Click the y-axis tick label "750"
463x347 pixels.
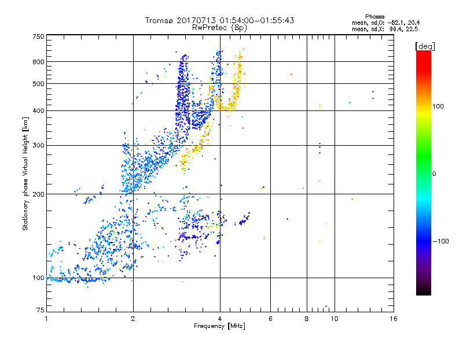click(38, 36)
